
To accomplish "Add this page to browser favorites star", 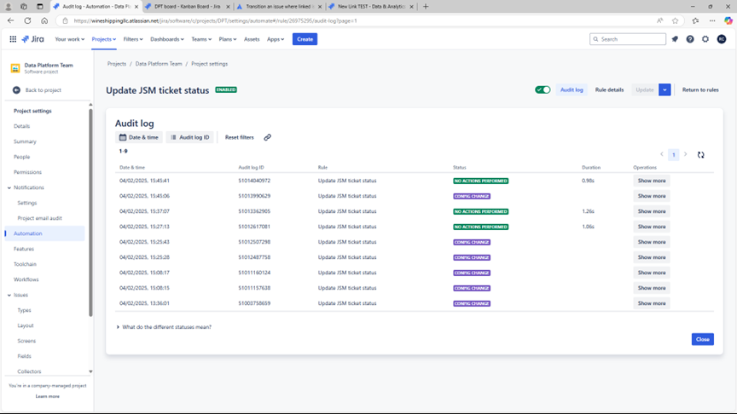I will [676, 20].
